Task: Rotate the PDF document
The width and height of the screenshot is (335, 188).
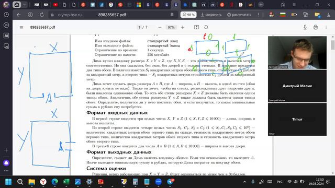Action: click(206, 27)
